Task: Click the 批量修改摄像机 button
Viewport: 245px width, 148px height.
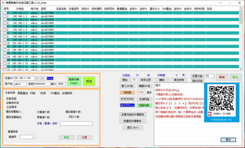Action: pos(133,121)
